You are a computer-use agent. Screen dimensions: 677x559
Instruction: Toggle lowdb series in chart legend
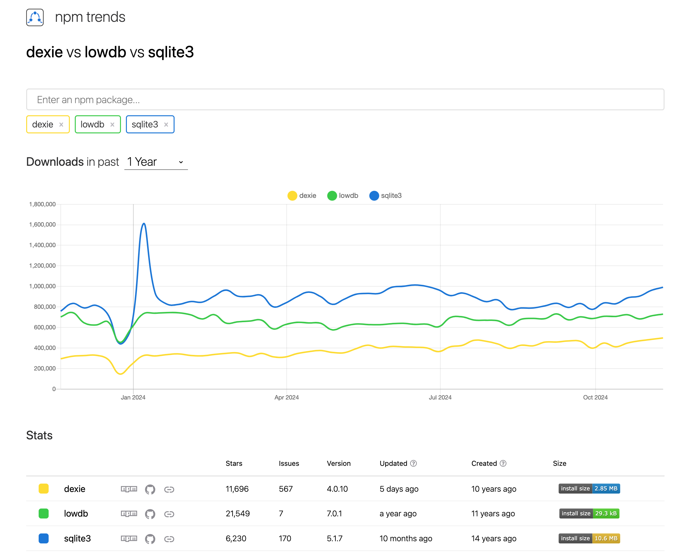pos(342,195)
